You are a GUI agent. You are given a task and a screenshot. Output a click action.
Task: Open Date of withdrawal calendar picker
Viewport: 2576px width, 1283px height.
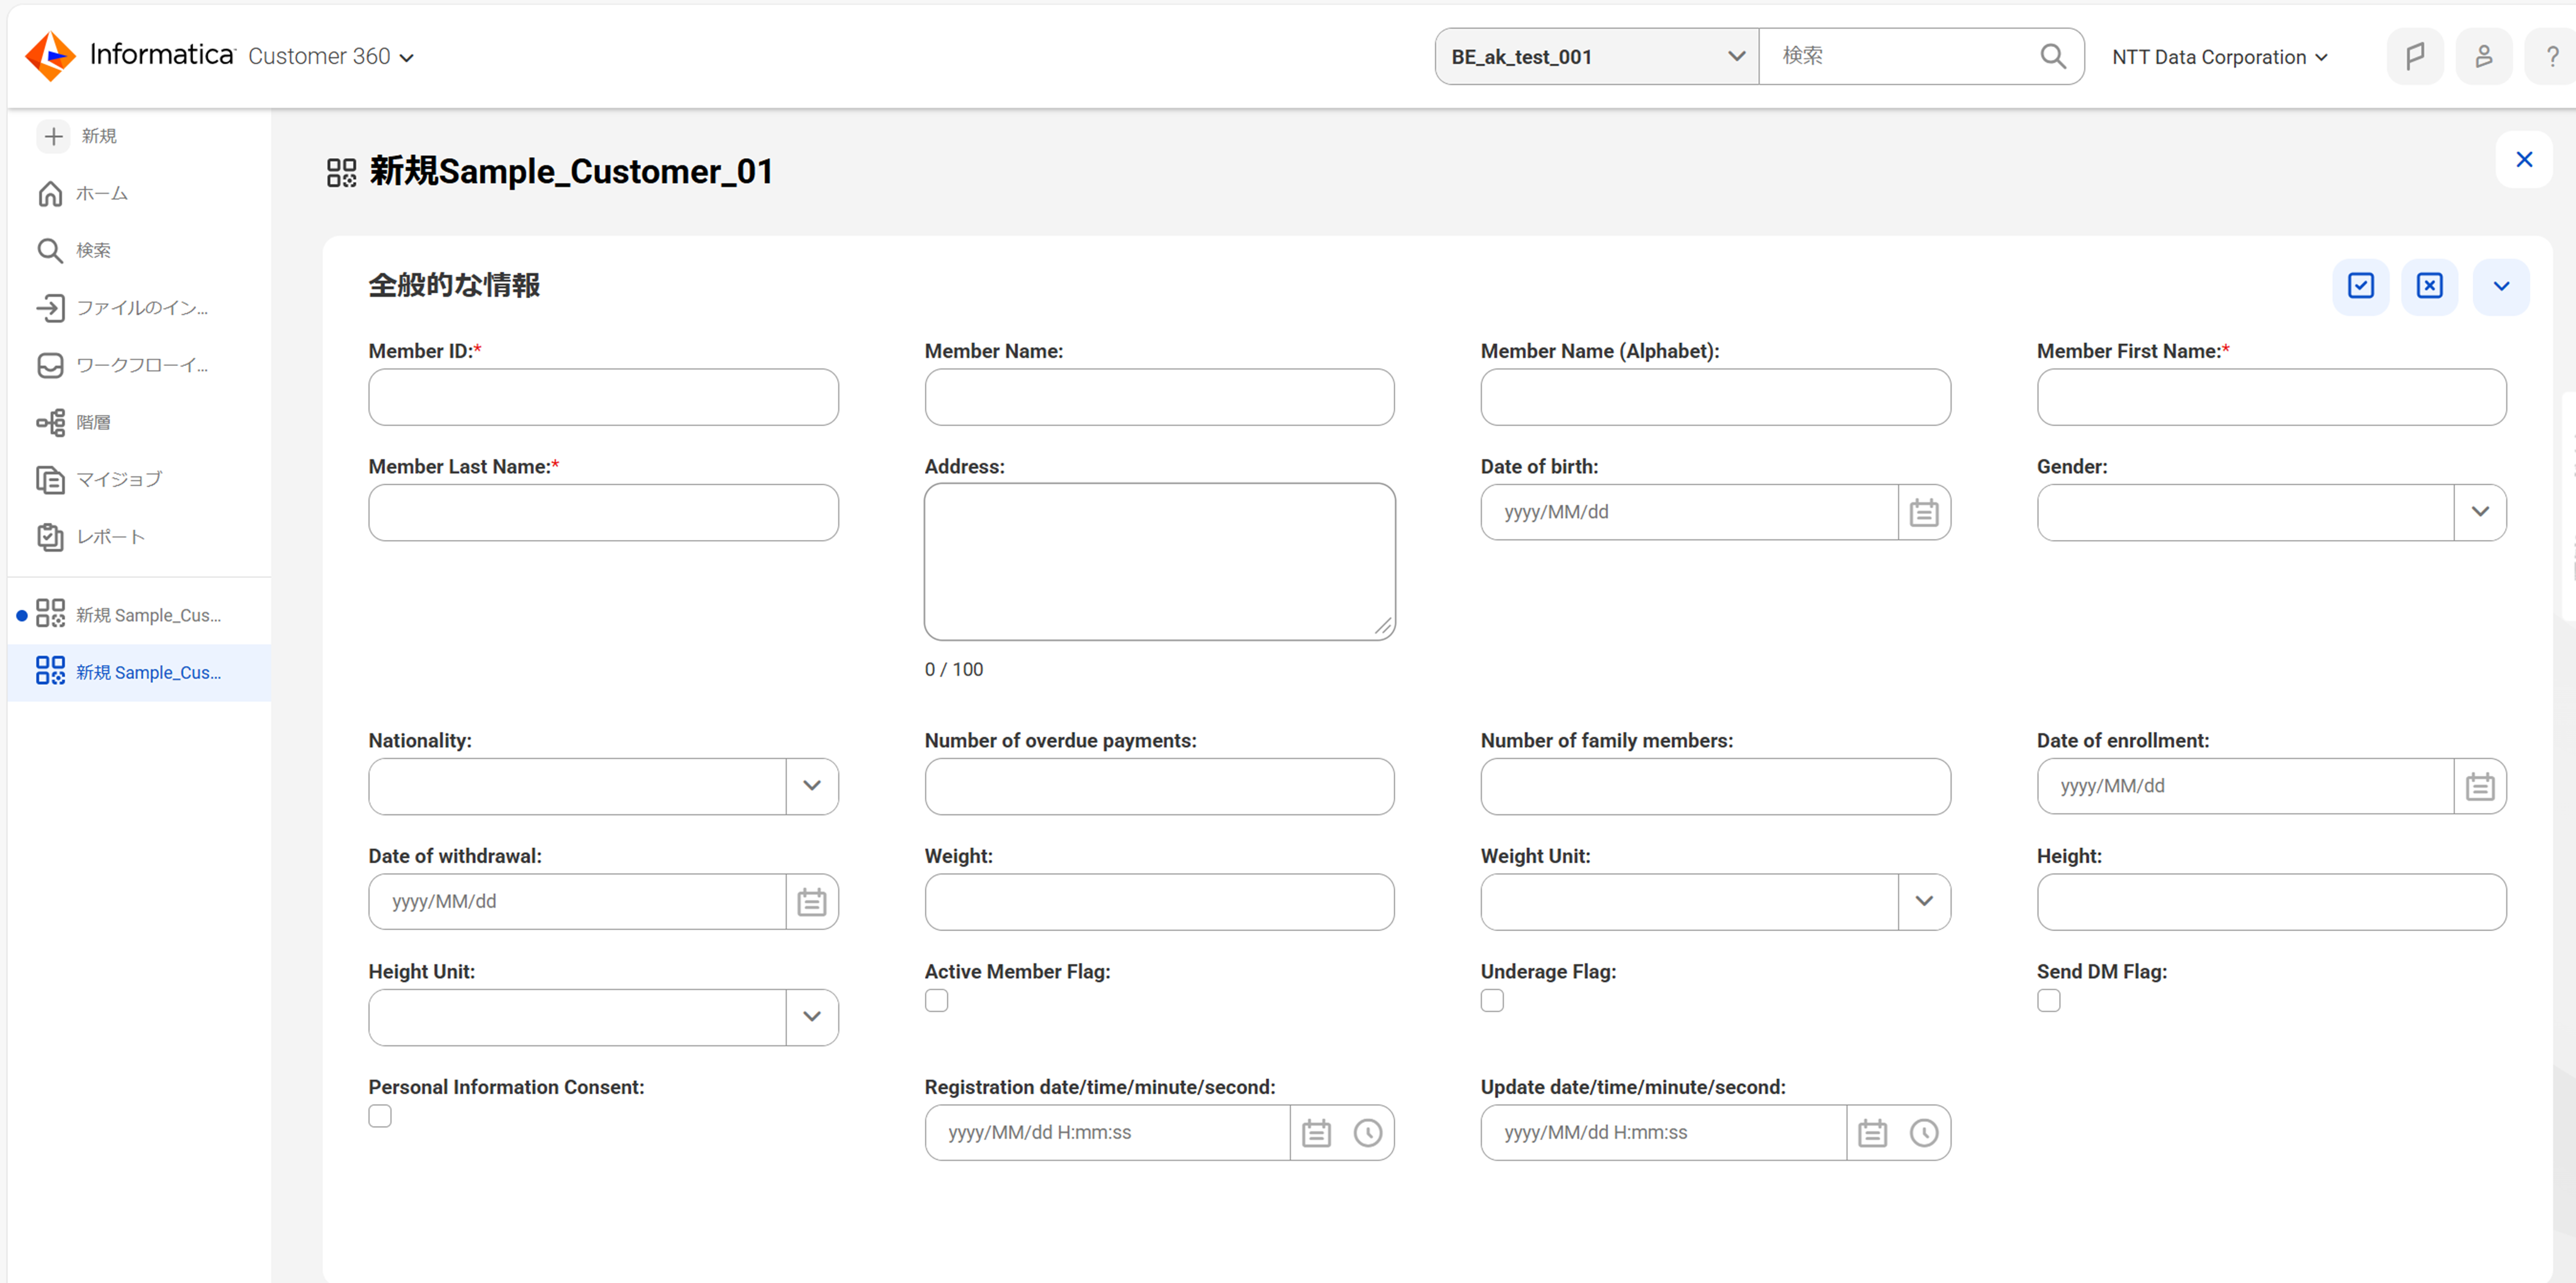[x=811, y=902]
